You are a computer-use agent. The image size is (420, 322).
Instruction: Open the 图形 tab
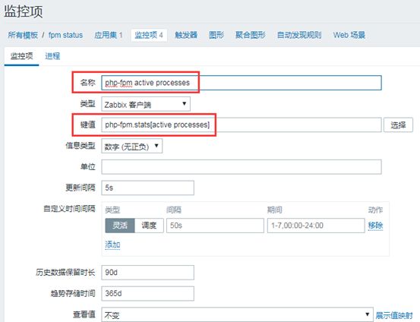(216, 35)
